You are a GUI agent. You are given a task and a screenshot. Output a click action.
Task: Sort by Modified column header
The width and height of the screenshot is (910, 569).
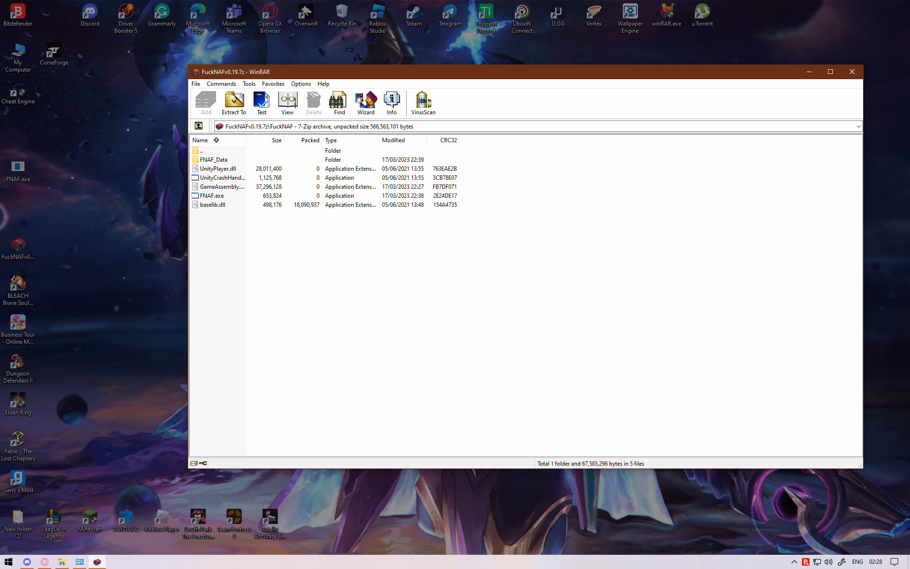pyautogui.click(x=393, y=140)
